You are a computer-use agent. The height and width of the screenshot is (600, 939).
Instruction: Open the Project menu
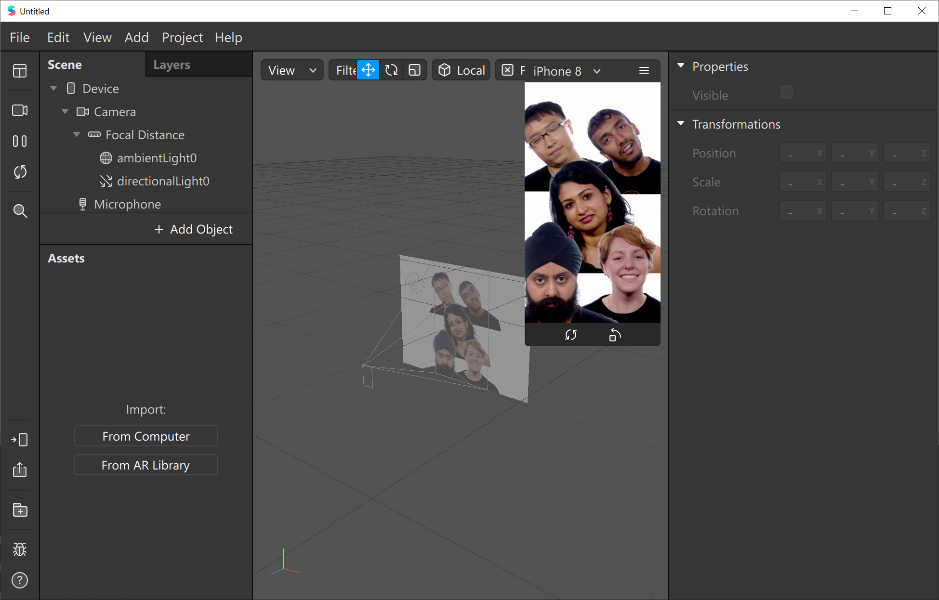[x=182, y=38]
